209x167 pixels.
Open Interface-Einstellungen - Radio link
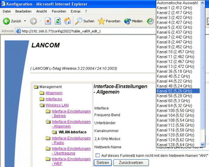point(71,140)
